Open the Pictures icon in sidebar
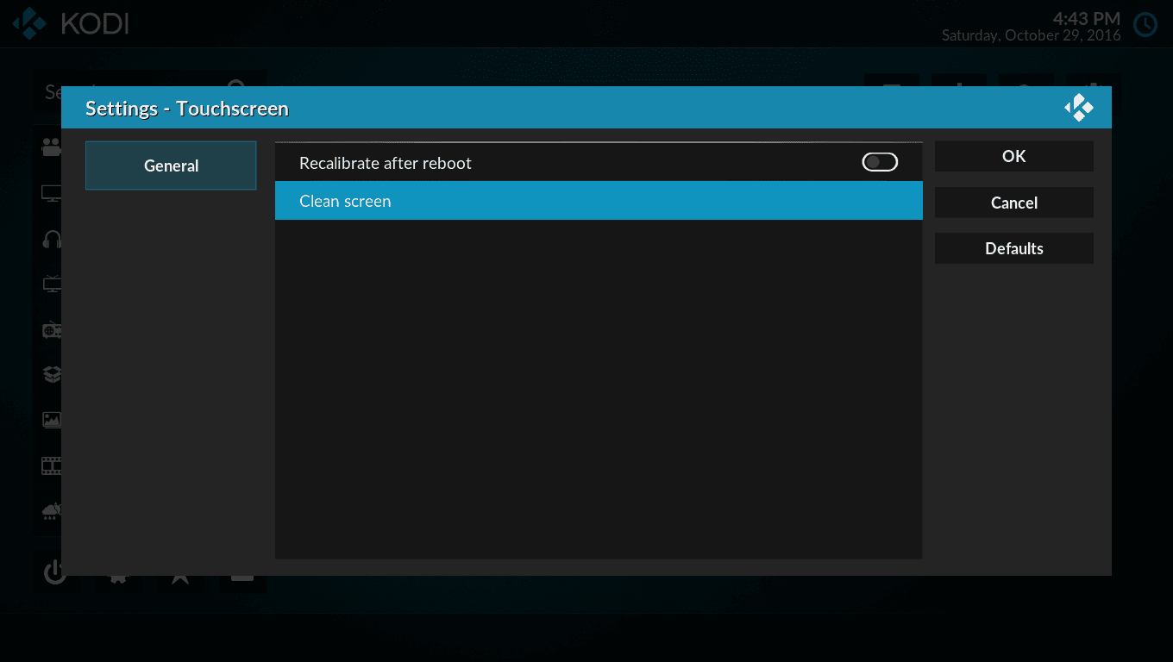The height and width of the screenshot is (662, 1173). (x=52, y=420)
